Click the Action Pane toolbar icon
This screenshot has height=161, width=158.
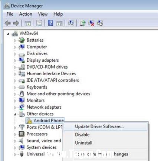click(59, 23)
